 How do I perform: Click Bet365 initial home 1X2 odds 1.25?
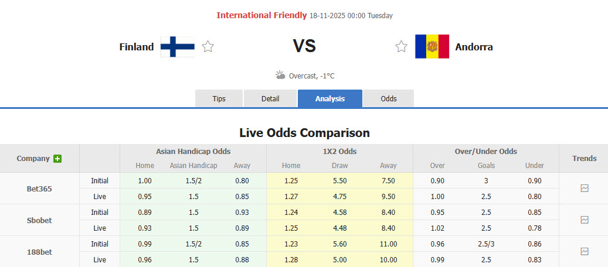(x=291, y=181)
